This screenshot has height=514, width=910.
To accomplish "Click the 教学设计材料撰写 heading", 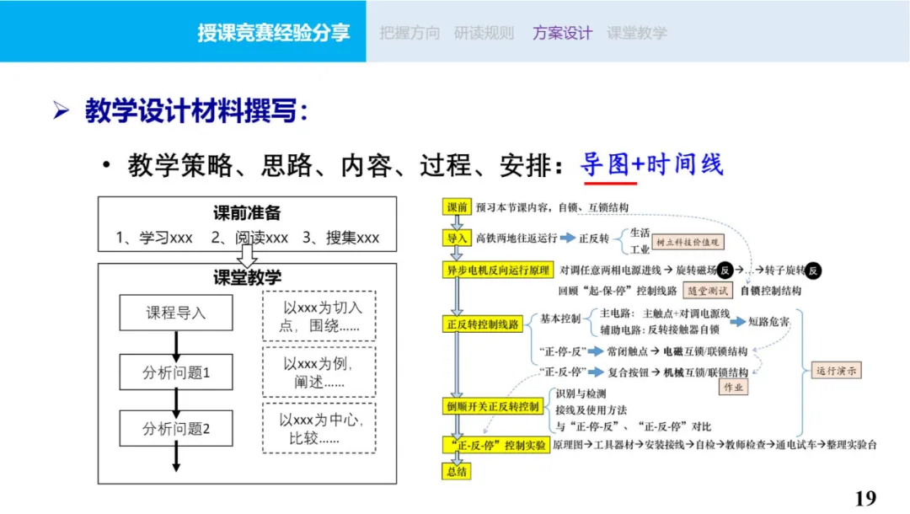I will 196,110.
